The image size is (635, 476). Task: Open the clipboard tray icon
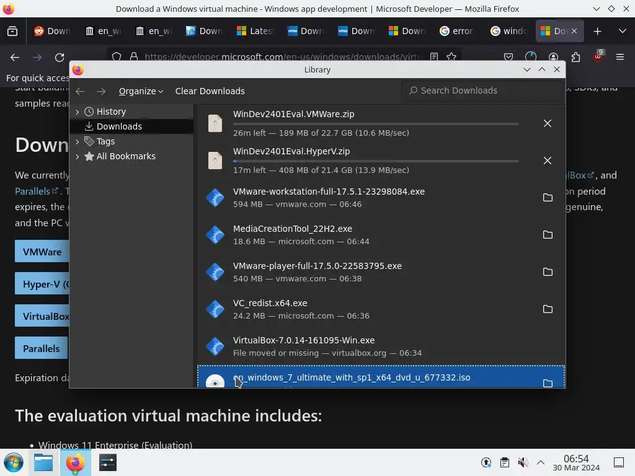(505, 462)
